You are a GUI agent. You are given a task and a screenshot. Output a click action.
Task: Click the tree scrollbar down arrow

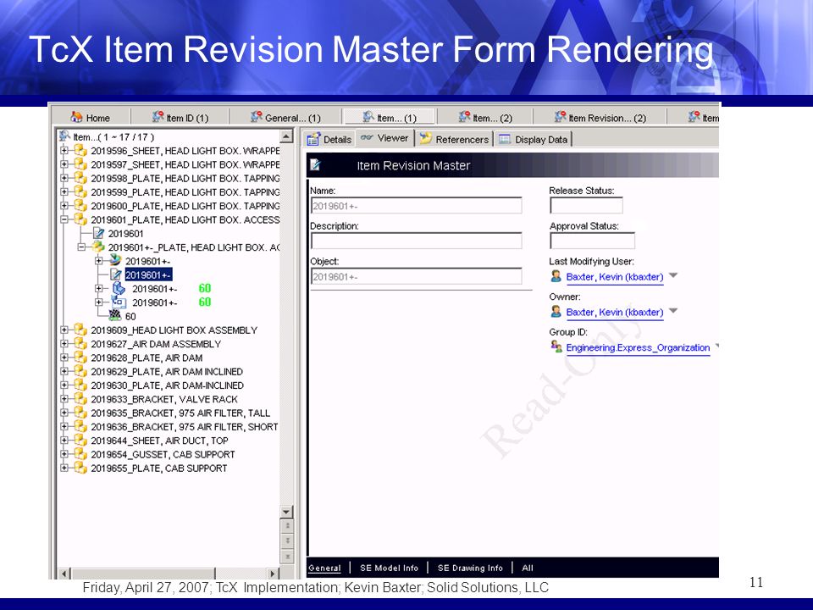coord(286,512)
